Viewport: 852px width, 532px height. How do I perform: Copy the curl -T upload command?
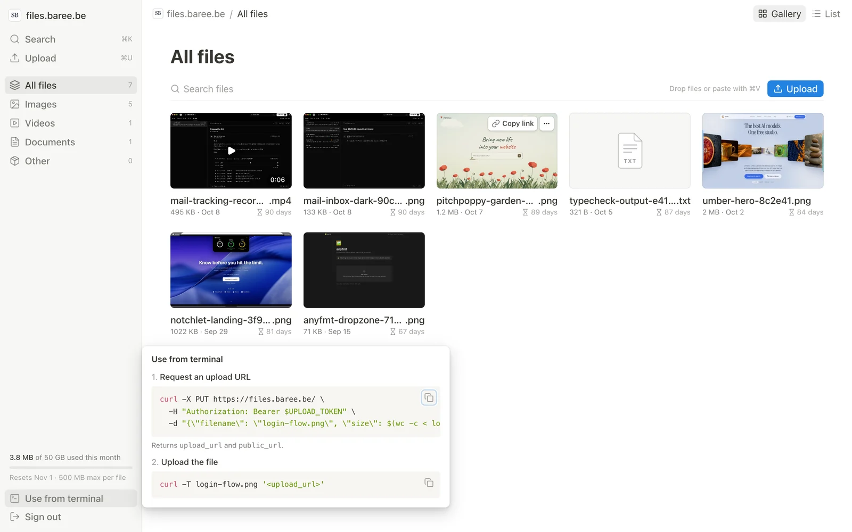pos(429,483)
